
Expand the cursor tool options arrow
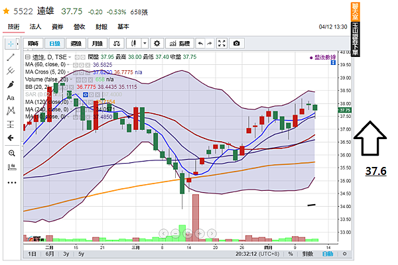pyautogui.click(x=17, y=44)
